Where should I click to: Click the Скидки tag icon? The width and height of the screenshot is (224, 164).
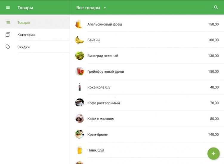pos(8,47)
